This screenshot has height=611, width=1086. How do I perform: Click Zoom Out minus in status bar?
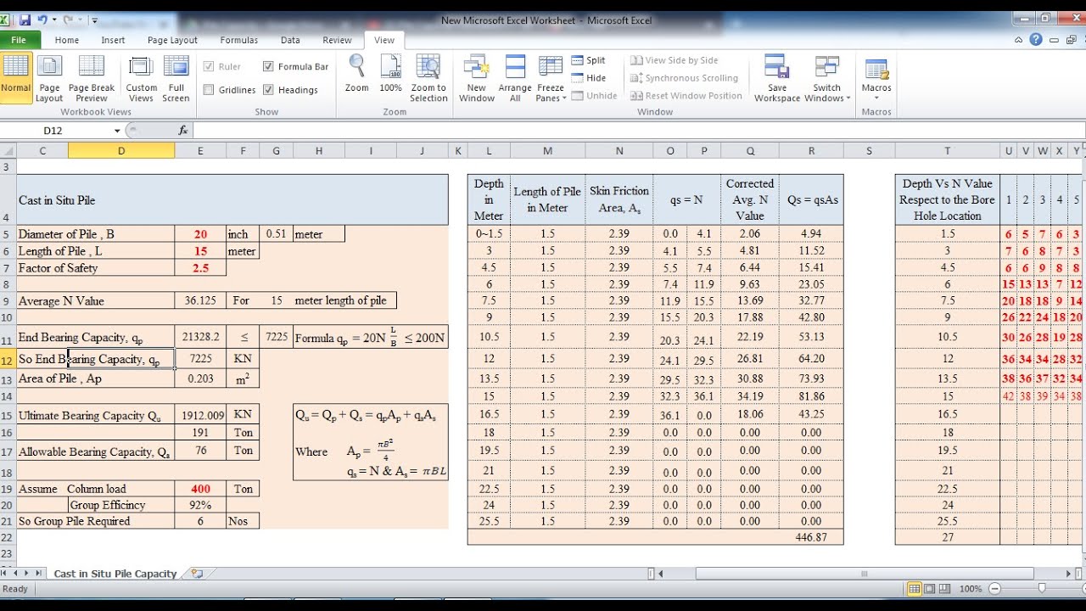(994, 588)
